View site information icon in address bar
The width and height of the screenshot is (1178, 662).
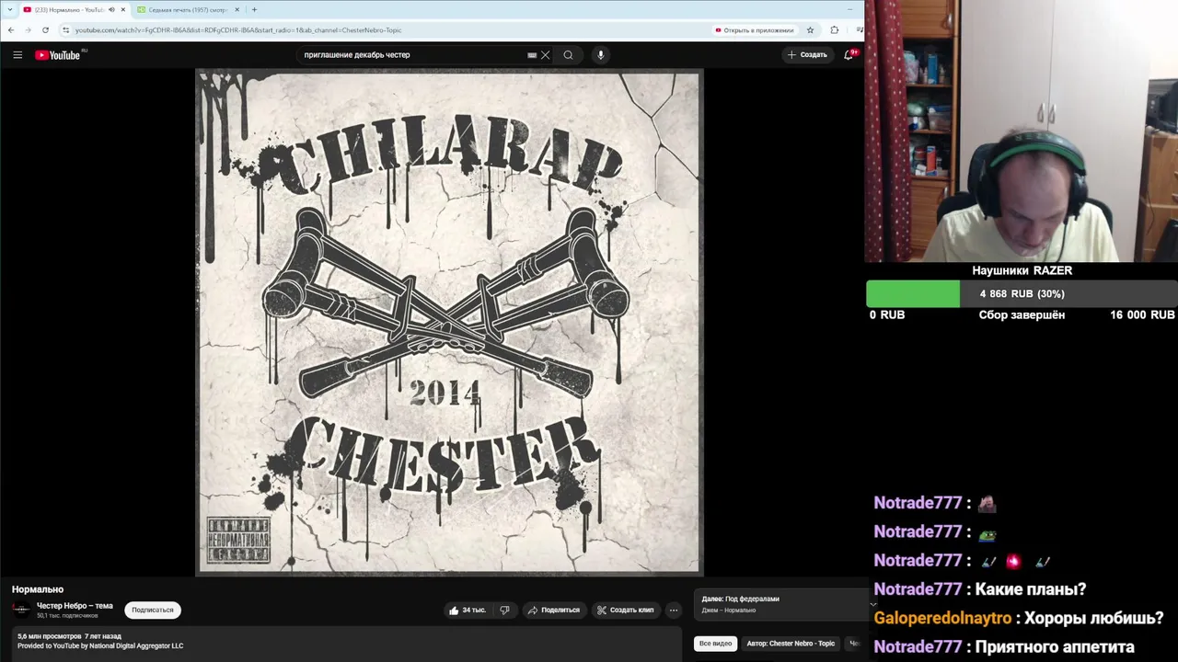(65, 29)
